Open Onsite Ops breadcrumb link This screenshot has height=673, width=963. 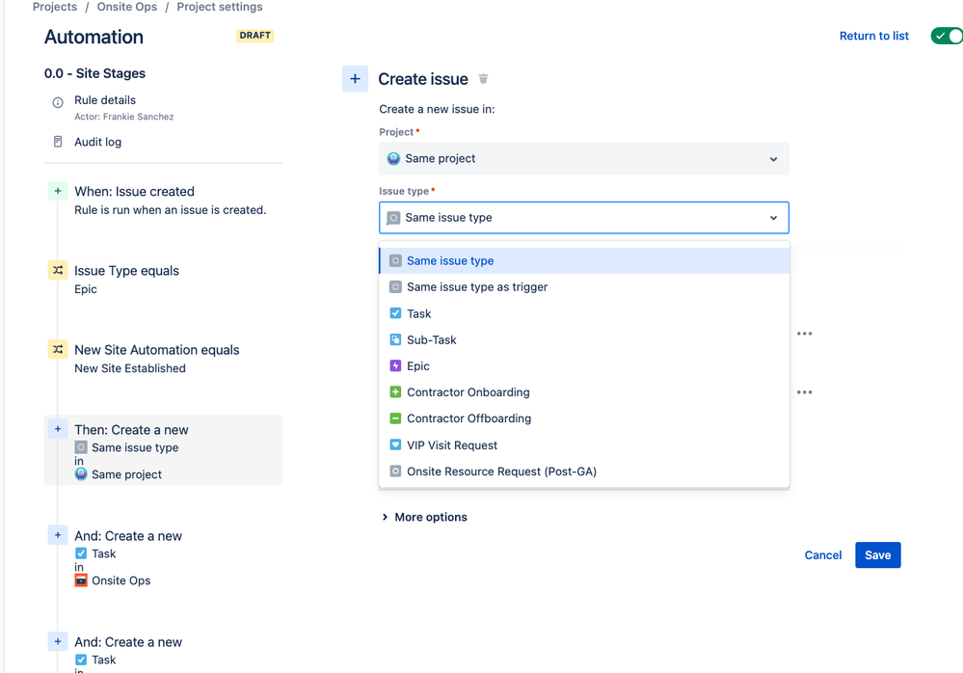(x=127, y=7)
